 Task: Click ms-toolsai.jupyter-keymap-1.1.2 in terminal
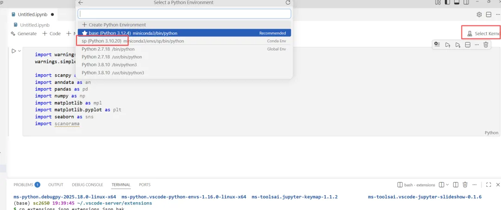coord(295,197)
